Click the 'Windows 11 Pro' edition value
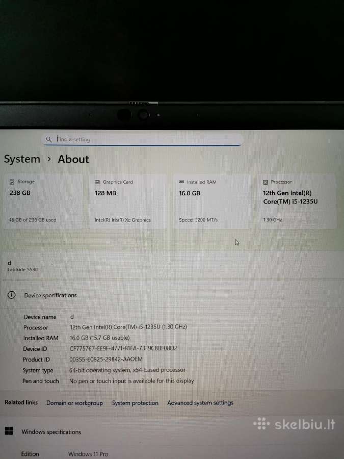Image resolution: width=344 pixels, height=459 pixels. pos(88,454)
